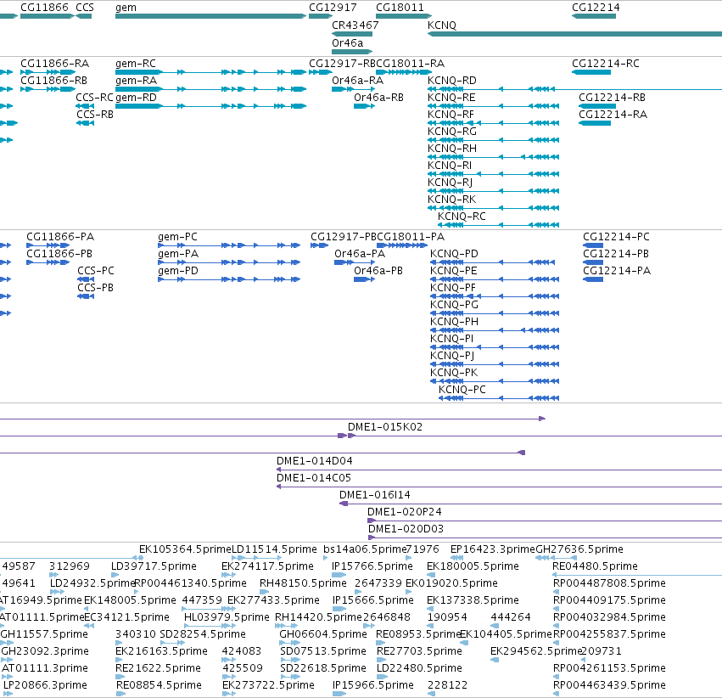
Task: Select transcript CG12214-RC
Action: click(x=591, y=72)
